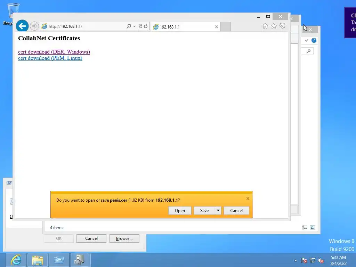Click the 4 items status text
Screen dimensions: 356x267
[57, 227]
